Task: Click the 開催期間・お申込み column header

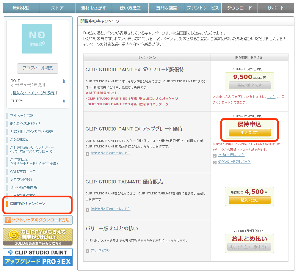Action: pos(249,58)
